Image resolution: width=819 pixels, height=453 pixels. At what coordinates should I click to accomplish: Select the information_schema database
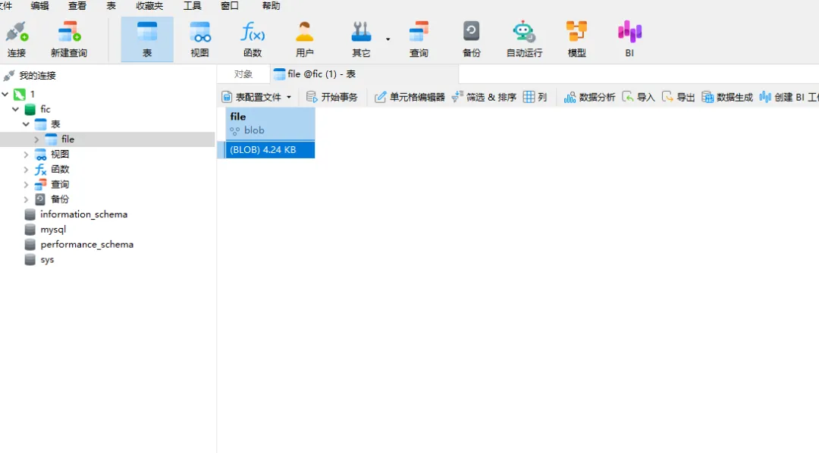pos(83,214)
